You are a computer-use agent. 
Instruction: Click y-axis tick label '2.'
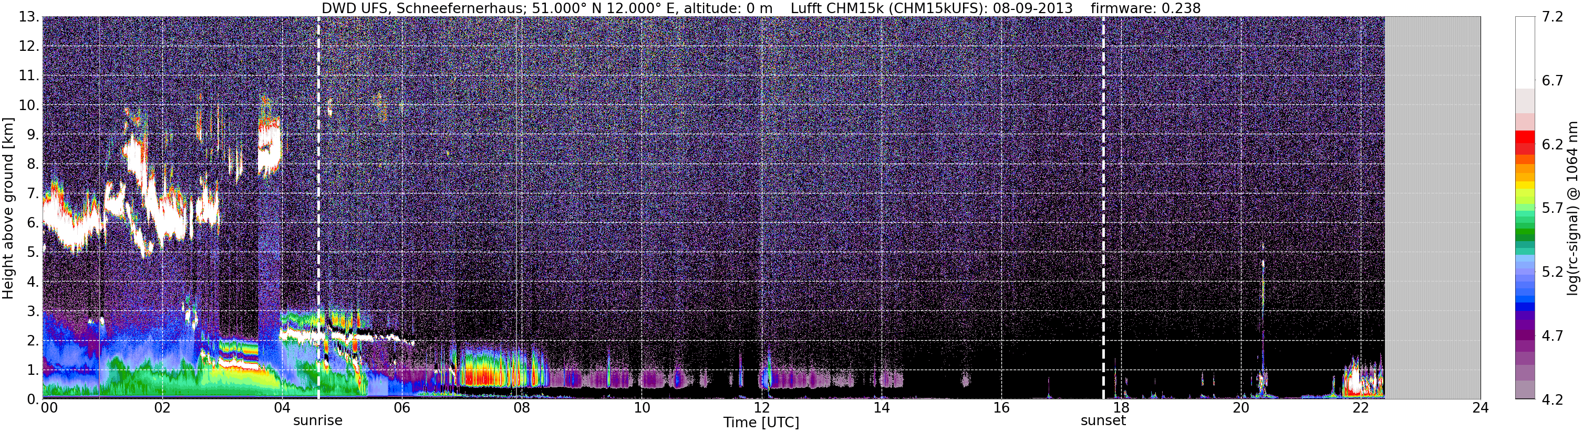[33, 340]
